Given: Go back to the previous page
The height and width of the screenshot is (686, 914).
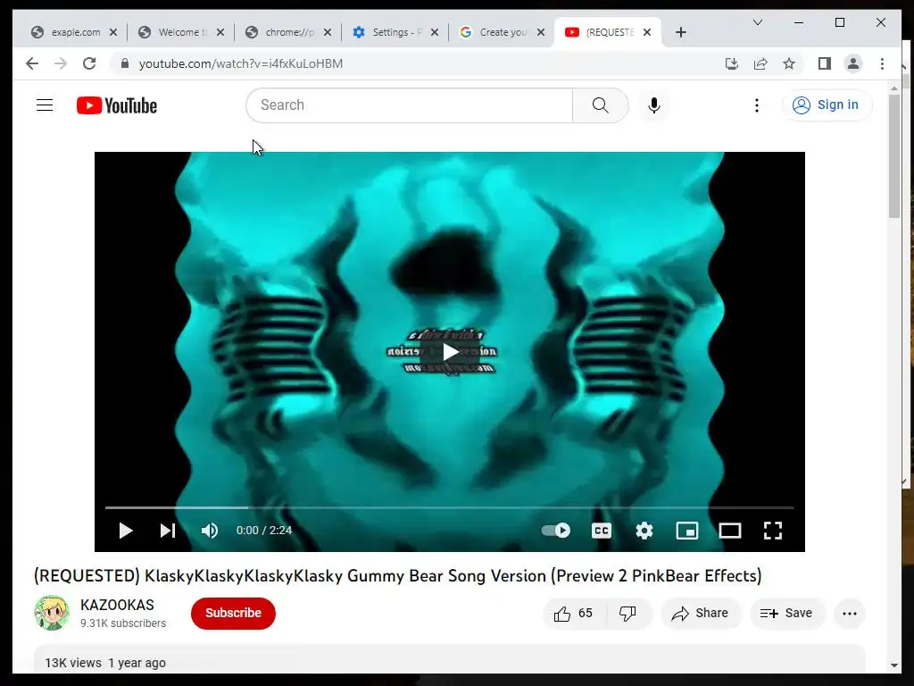Looking at the screenshot, I should point(32,63).
